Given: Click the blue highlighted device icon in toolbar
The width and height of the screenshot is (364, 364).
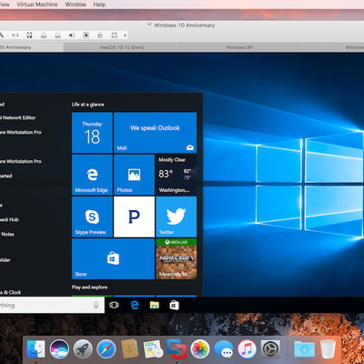Looking at the screenshot, I should tap(29, 35).
